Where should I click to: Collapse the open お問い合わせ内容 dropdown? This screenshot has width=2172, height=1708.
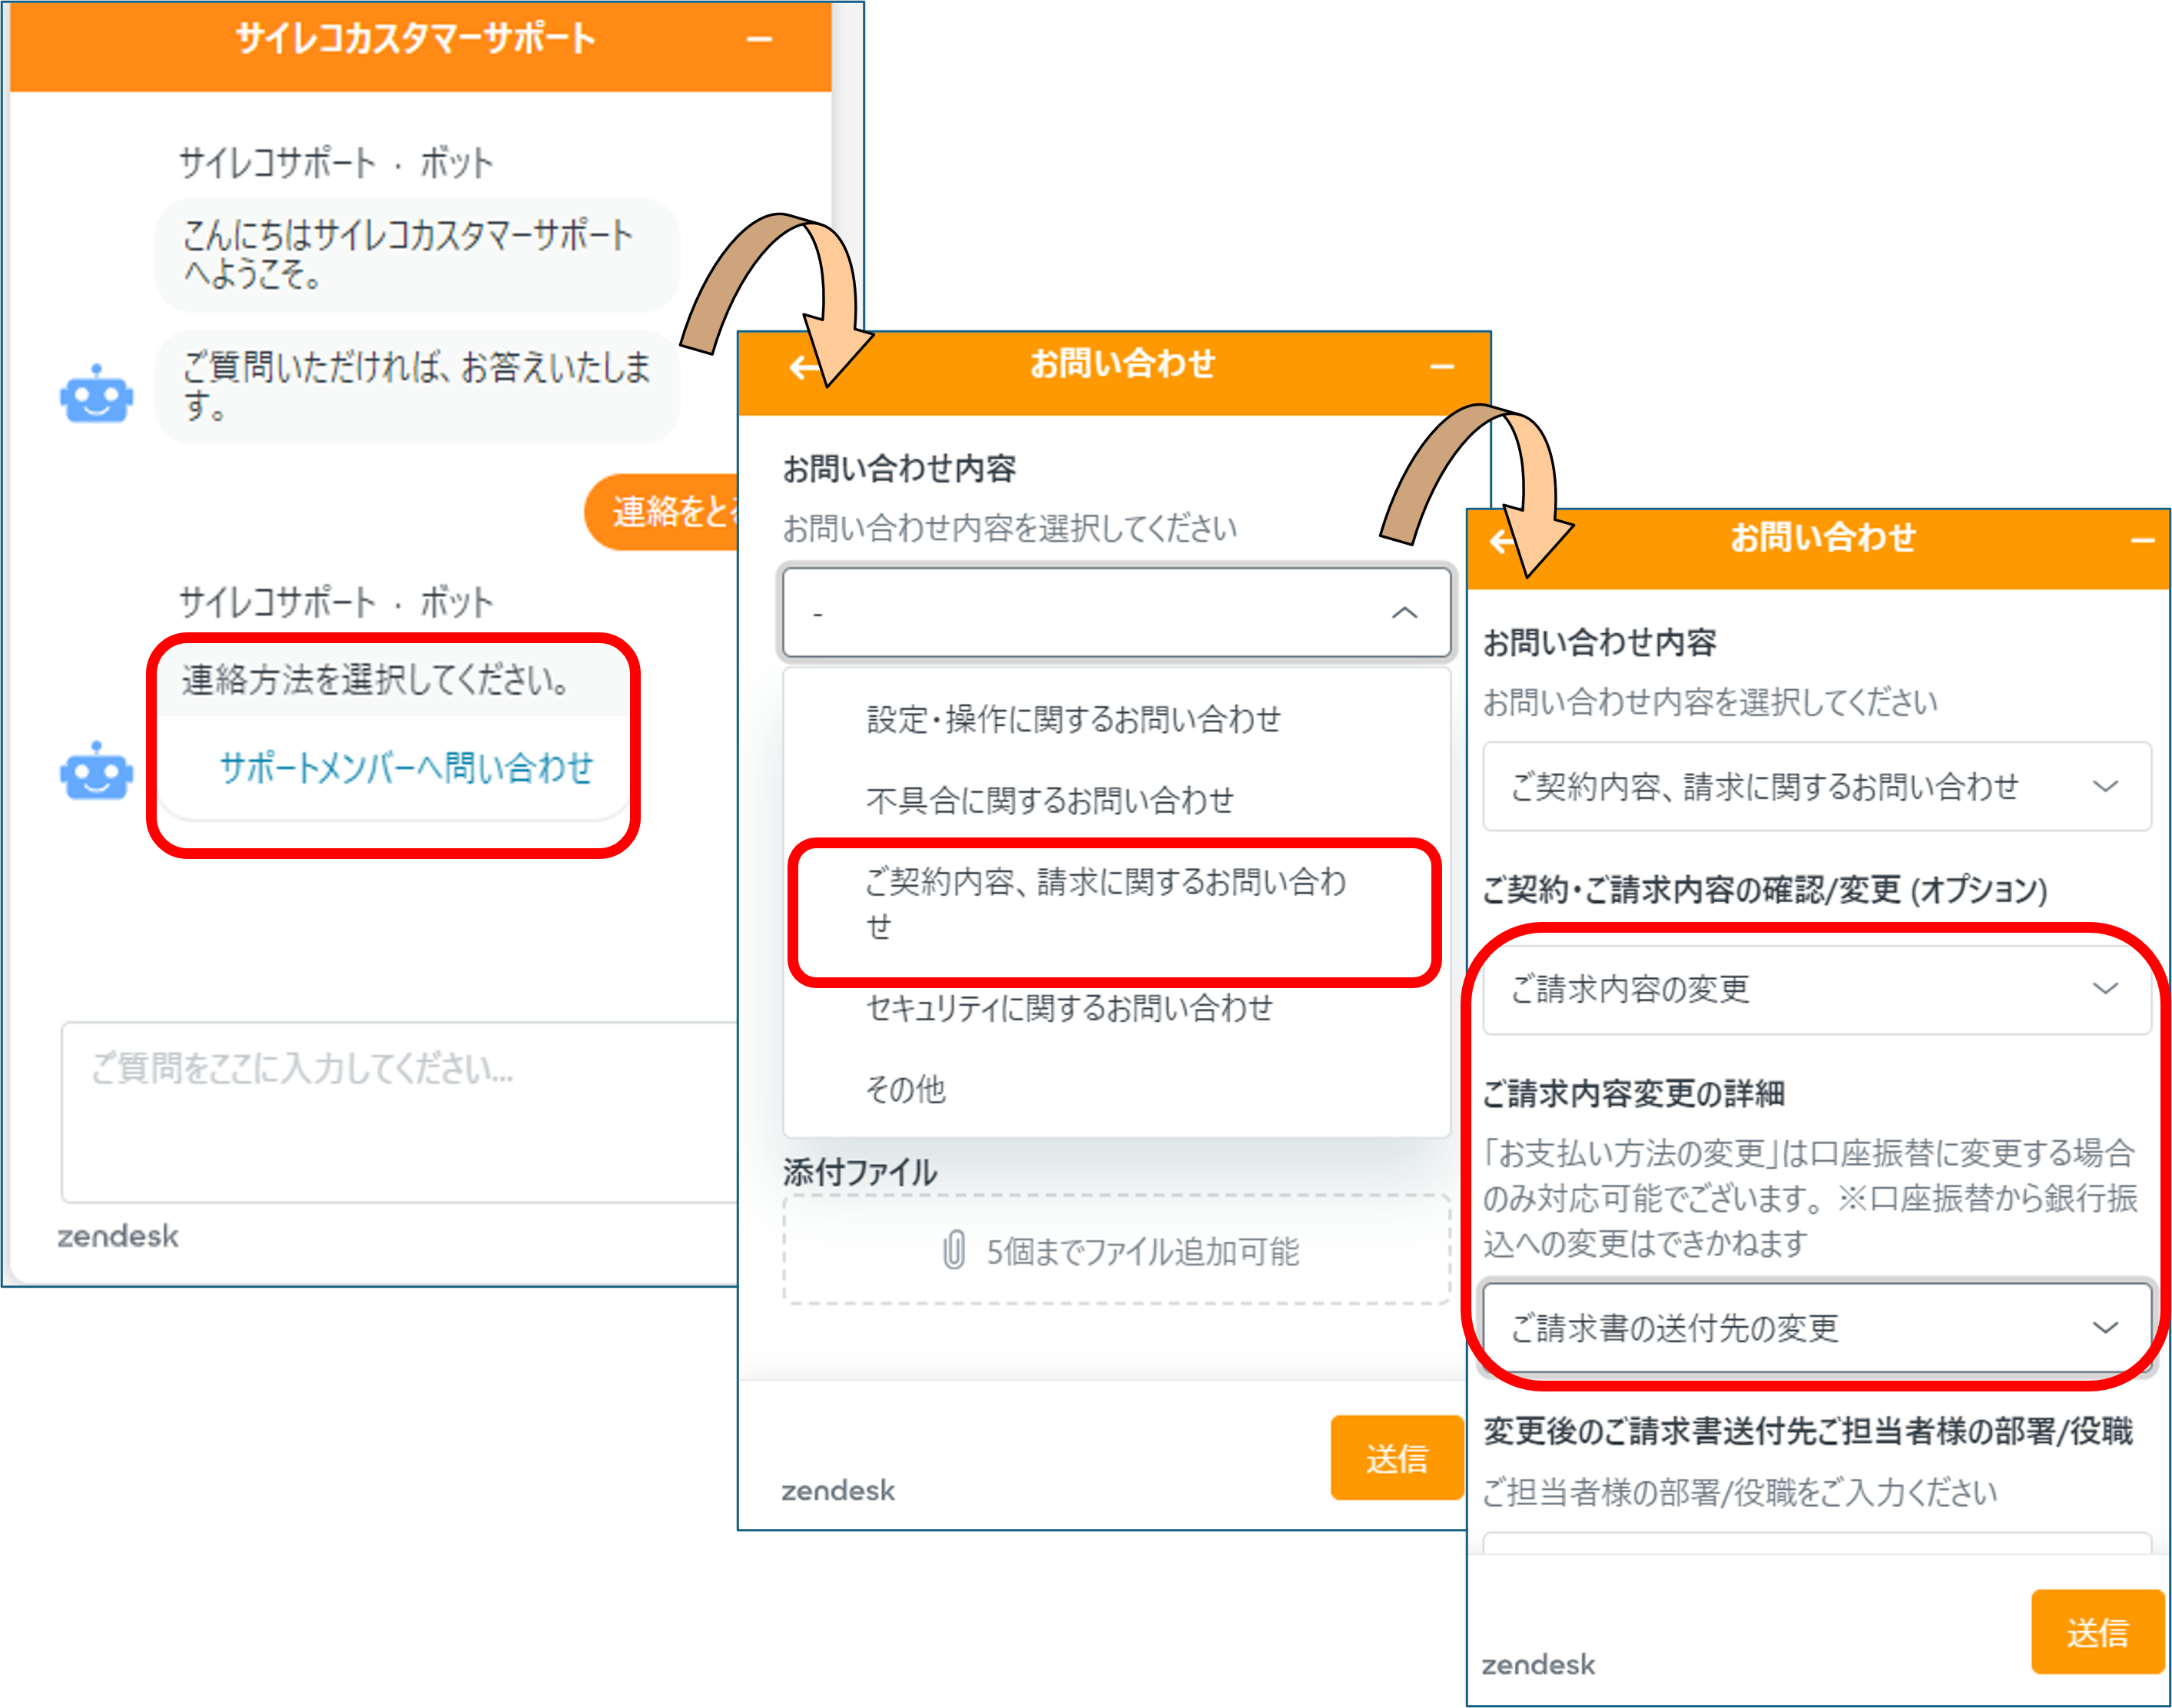click(1404, 613)
